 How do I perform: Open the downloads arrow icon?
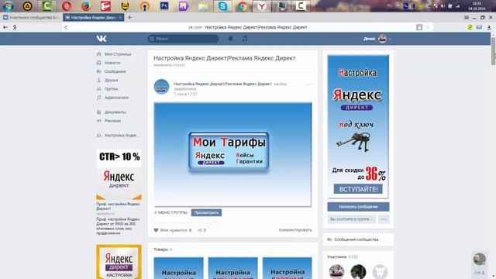tap(489, 28)
